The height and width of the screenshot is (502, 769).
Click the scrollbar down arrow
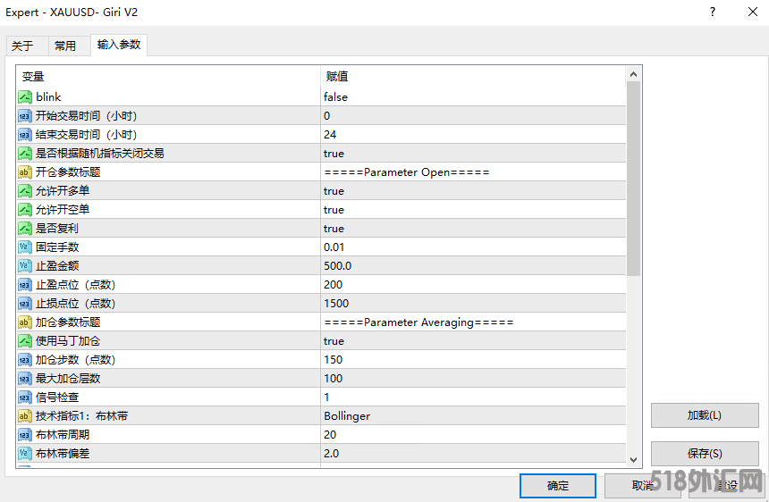coord(633,458)
